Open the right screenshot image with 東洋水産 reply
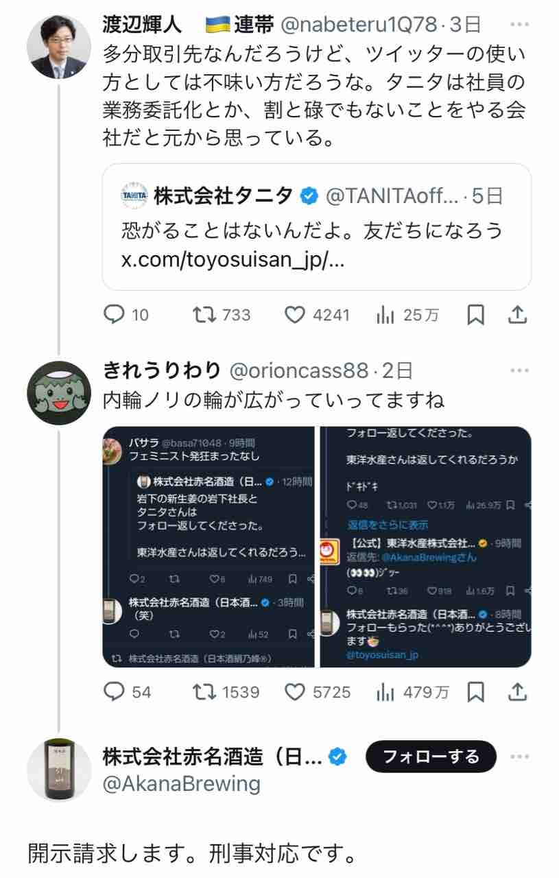This screenshot has width=559, height=878. click(425, 547)
